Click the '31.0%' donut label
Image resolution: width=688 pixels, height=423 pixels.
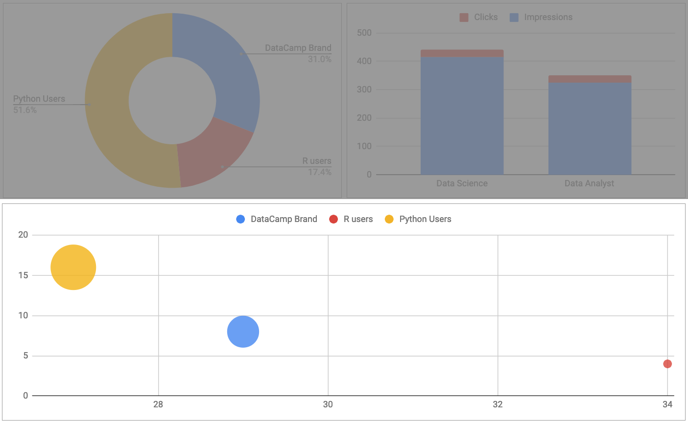320,59
